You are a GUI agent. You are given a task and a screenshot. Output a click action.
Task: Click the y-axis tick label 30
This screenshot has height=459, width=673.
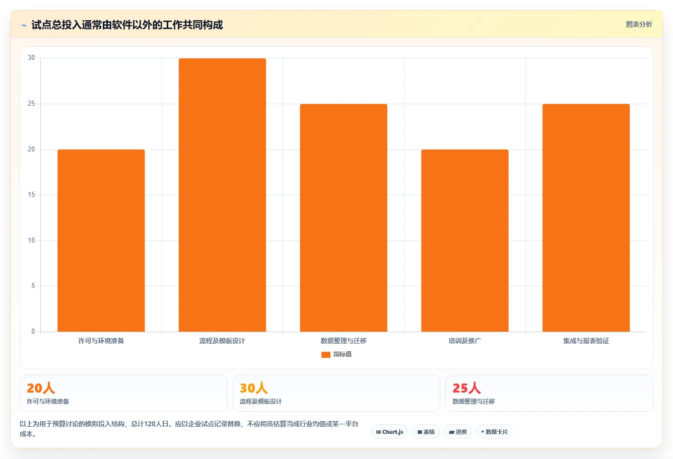(31, 58)
